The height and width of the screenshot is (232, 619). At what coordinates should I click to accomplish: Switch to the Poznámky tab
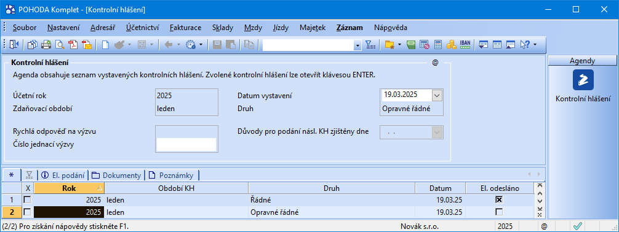tap(172, 175)
